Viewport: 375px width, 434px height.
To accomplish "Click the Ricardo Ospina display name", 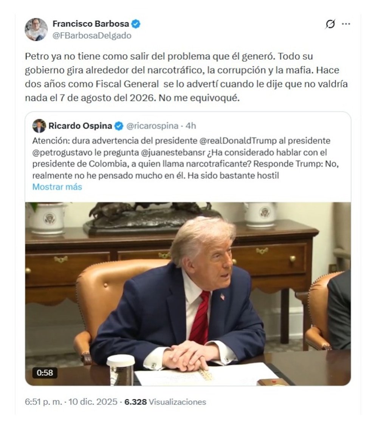I will point(80,126).
